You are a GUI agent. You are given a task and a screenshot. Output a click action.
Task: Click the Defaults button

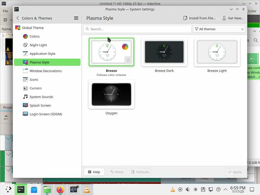click(x=140, y=172)
